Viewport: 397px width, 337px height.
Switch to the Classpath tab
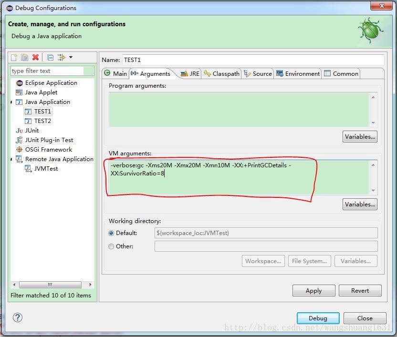[221, 73]
